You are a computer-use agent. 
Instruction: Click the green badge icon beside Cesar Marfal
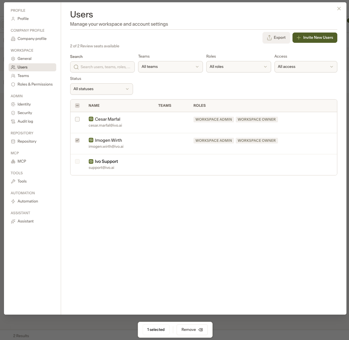point(91,119)
